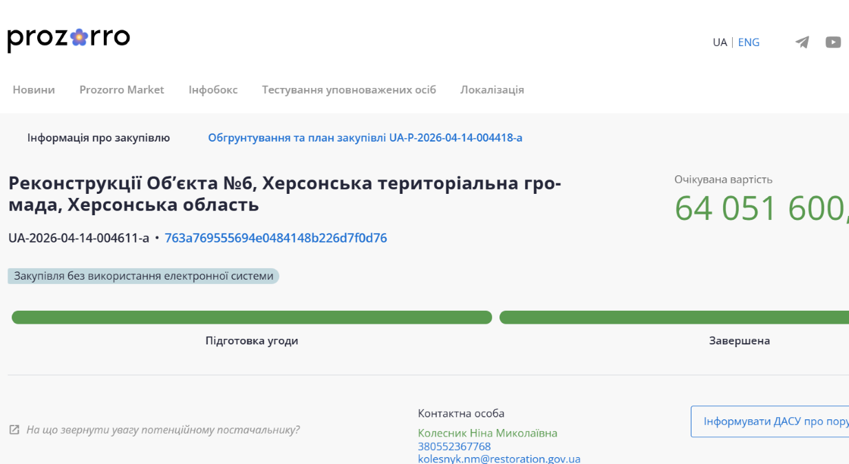Screen dimensions: 849x464
Task: Open the Інфобокс section
Action: point(213,90)
